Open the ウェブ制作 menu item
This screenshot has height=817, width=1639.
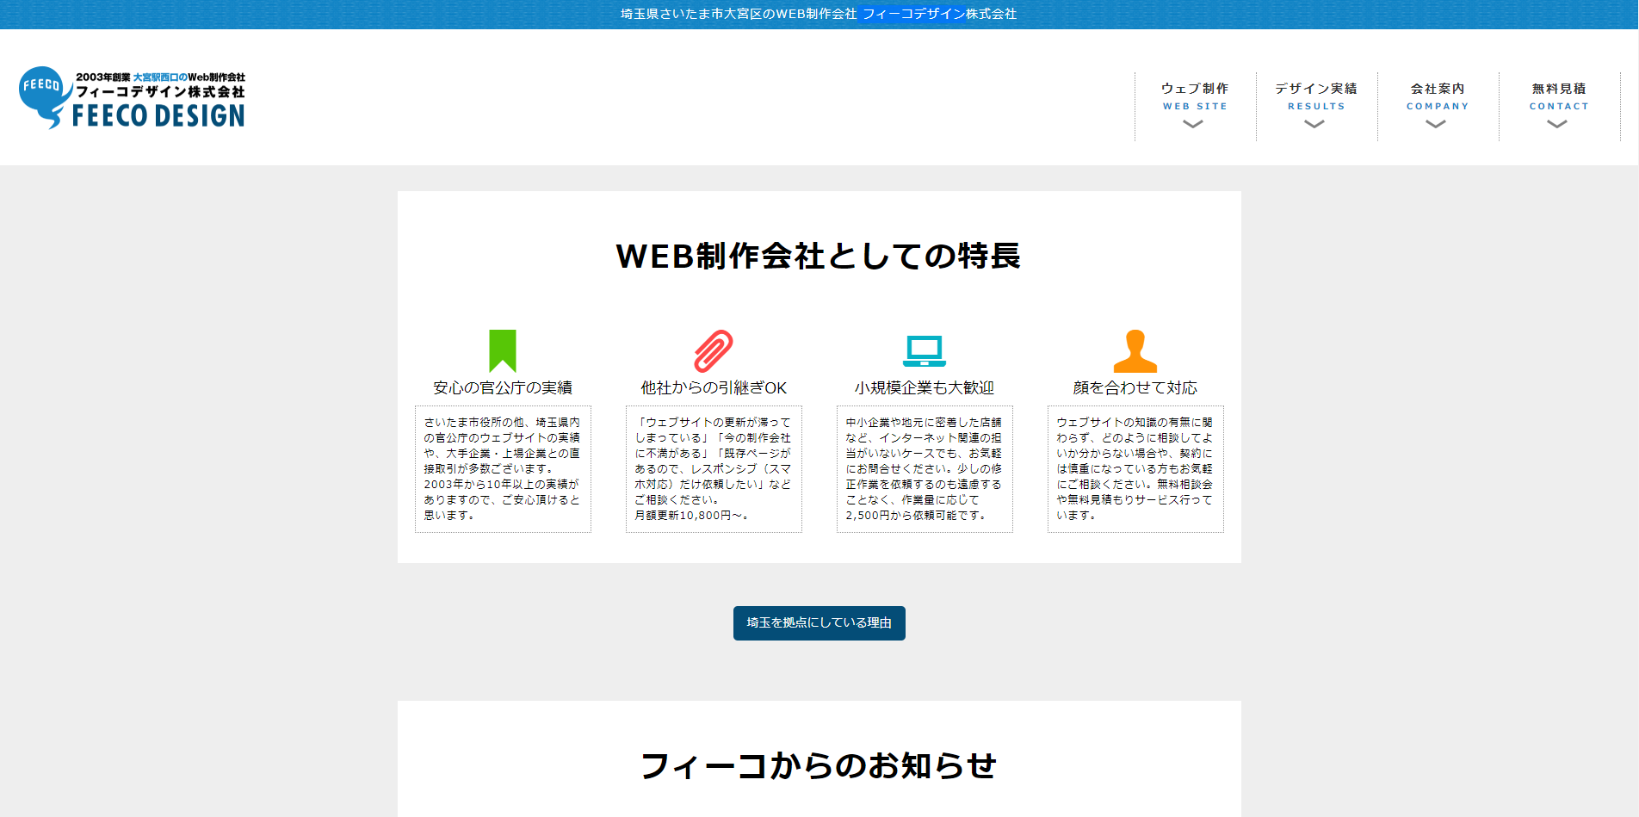(x=1195, y=89)
